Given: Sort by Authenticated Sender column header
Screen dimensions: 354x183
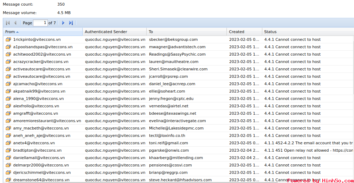Looking at the screenshot, I should [x=115, y=32].
